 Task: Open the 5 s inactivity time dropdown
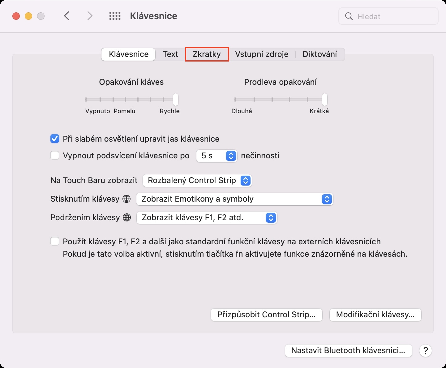click(x=217, y=156)
